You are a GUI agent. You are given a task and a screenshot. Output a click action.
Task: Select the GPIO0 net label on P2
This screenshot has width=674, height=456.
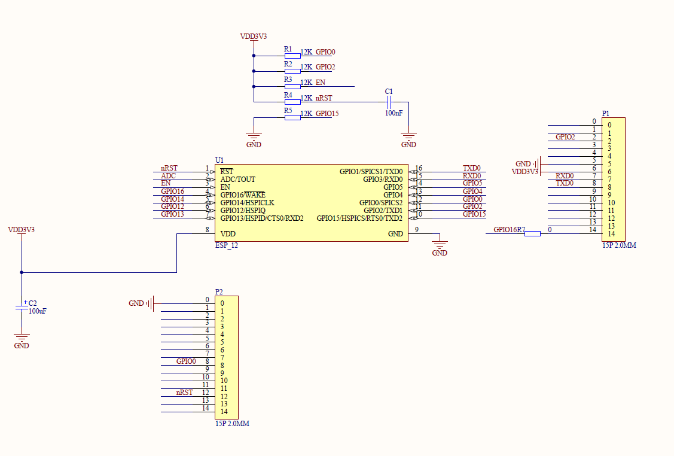(186, 361)
